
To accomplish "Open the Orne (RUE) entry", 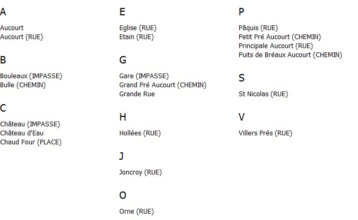I will tap(136, 212).
